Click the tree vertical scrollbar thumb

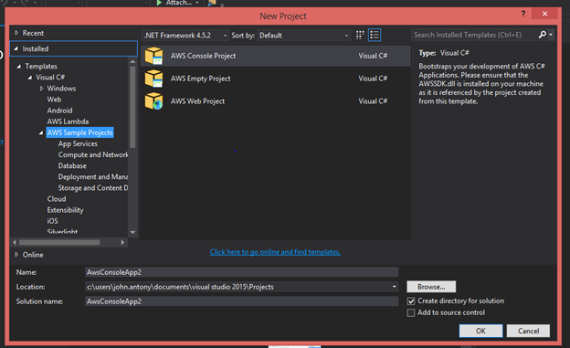(x=132, y=107)
